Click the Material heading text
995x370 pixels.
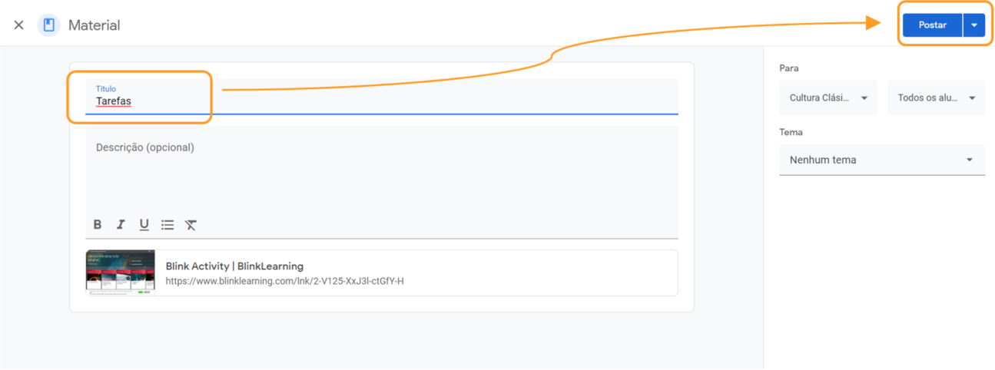94,25
